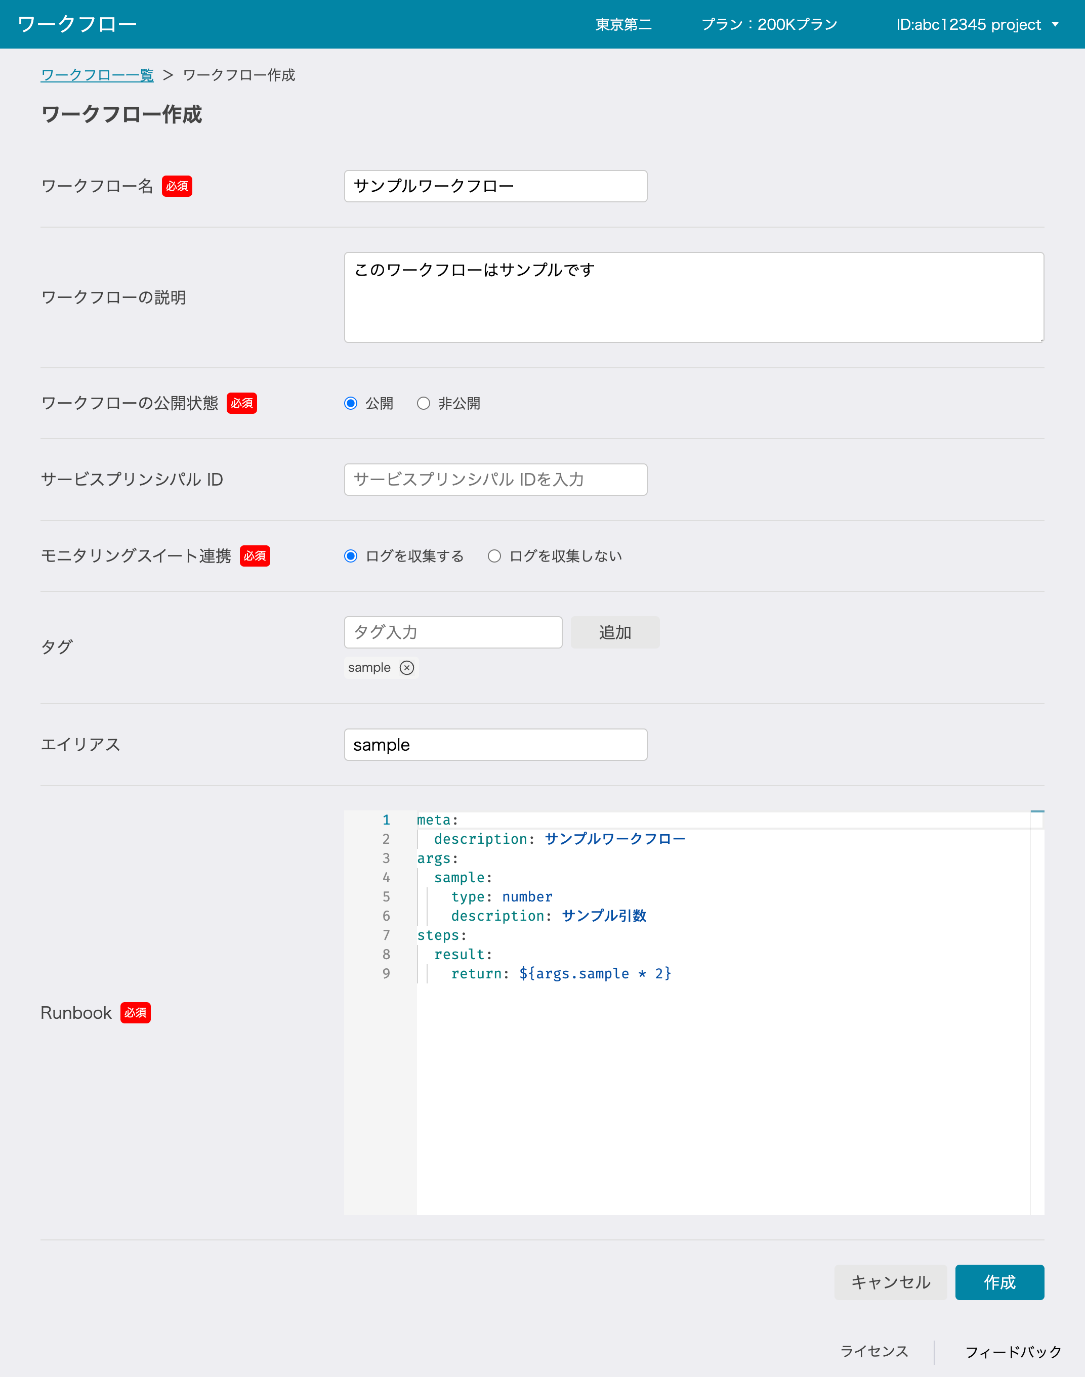Click the プラン：200Kプラン header item
The width and height of the screenshot is (1085, 1377).
click(x=769, y=25)
